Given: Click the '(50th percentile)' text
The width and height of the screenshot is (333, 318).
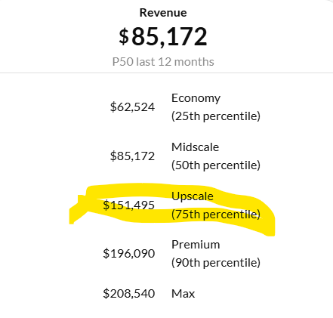Looking at the screenshot, I should pyautogui.click(x=216, y=165).
